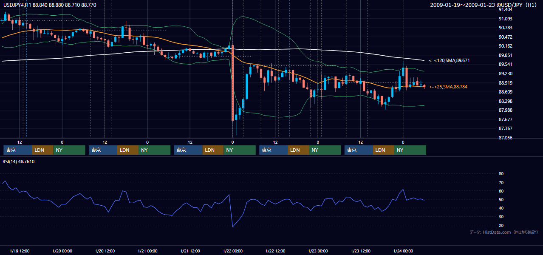This screenshot has height=255, width=543.
Task: Click the 89.541 price axis label
Action: coord(505,65)
